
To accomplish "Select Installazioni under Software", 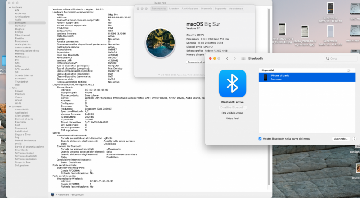I will pos(22,131).
